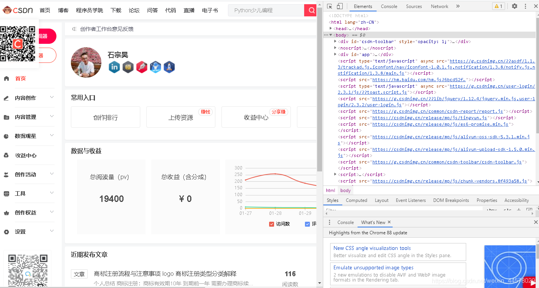Click the dark gray hexagon badge
Screen dimensions: 539x288
128,67
